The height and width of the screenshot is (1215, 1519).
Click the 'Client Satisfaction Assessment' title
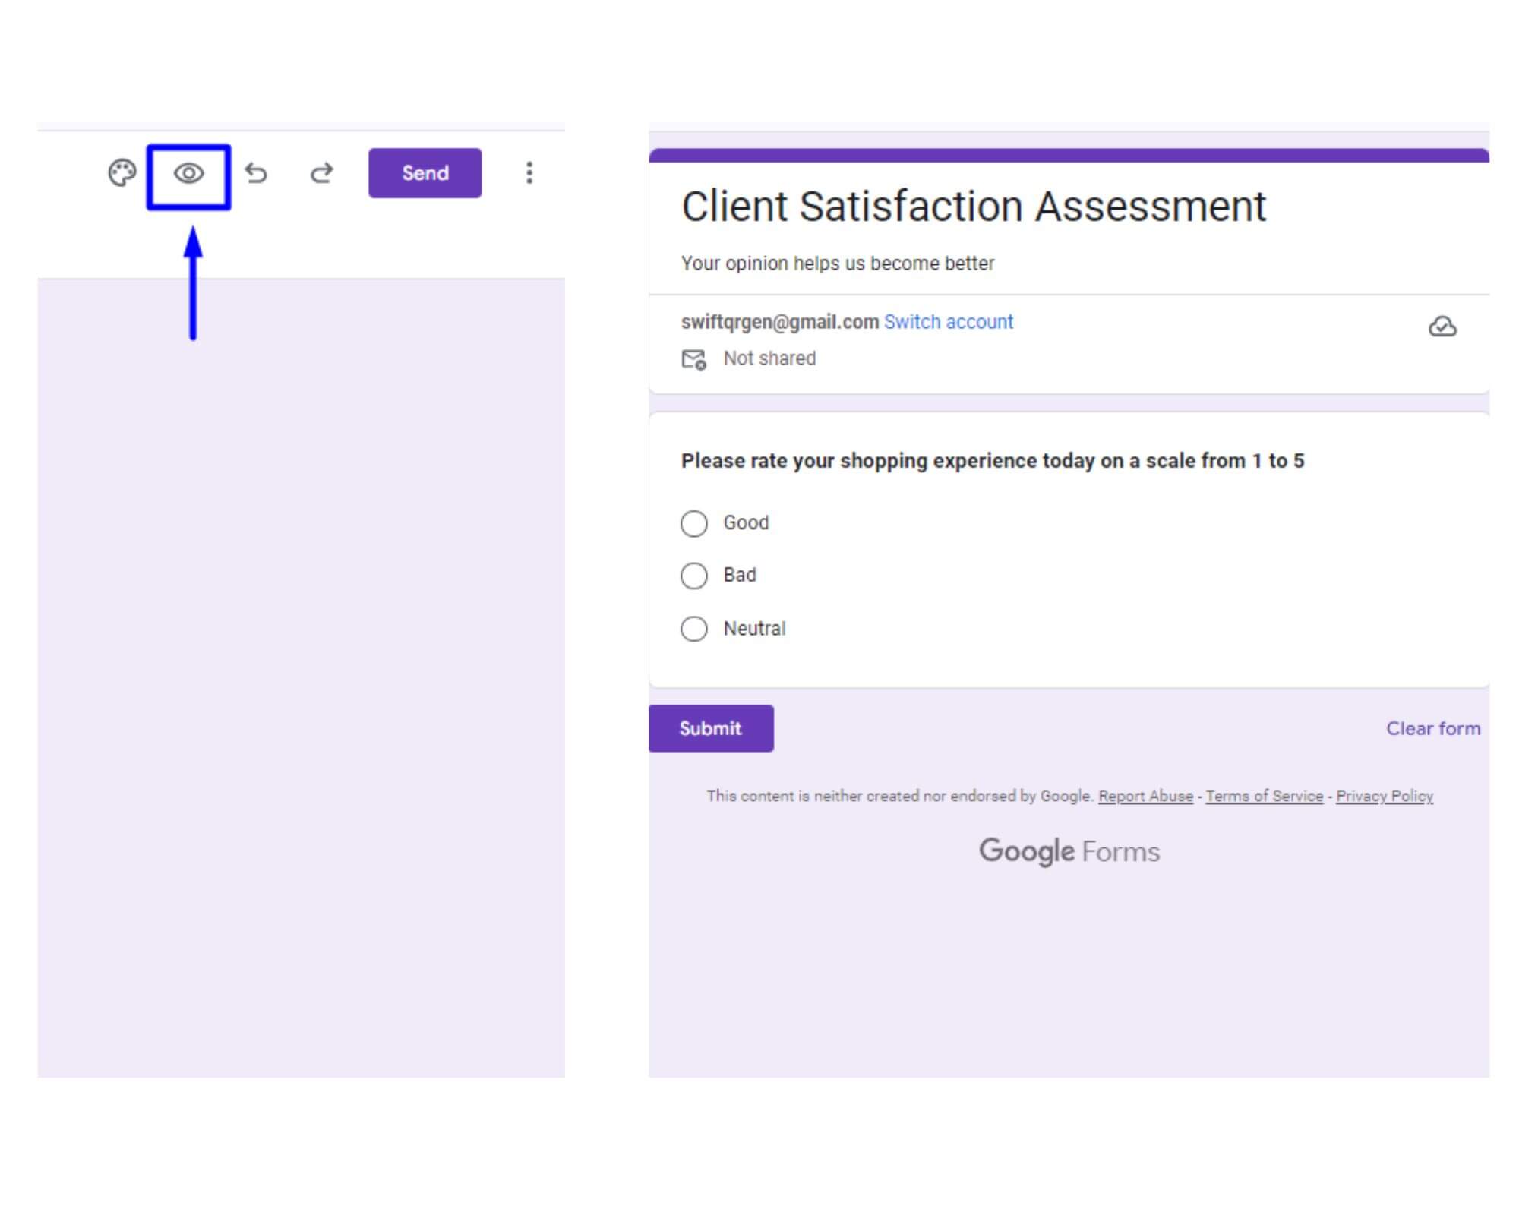974,206
